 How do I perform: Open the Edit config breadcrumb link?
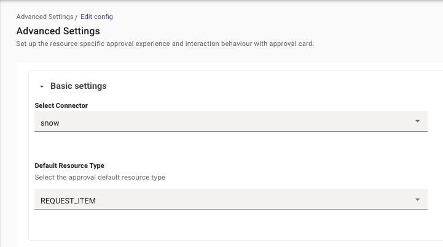pyautogui.click(x=96, y=17)
